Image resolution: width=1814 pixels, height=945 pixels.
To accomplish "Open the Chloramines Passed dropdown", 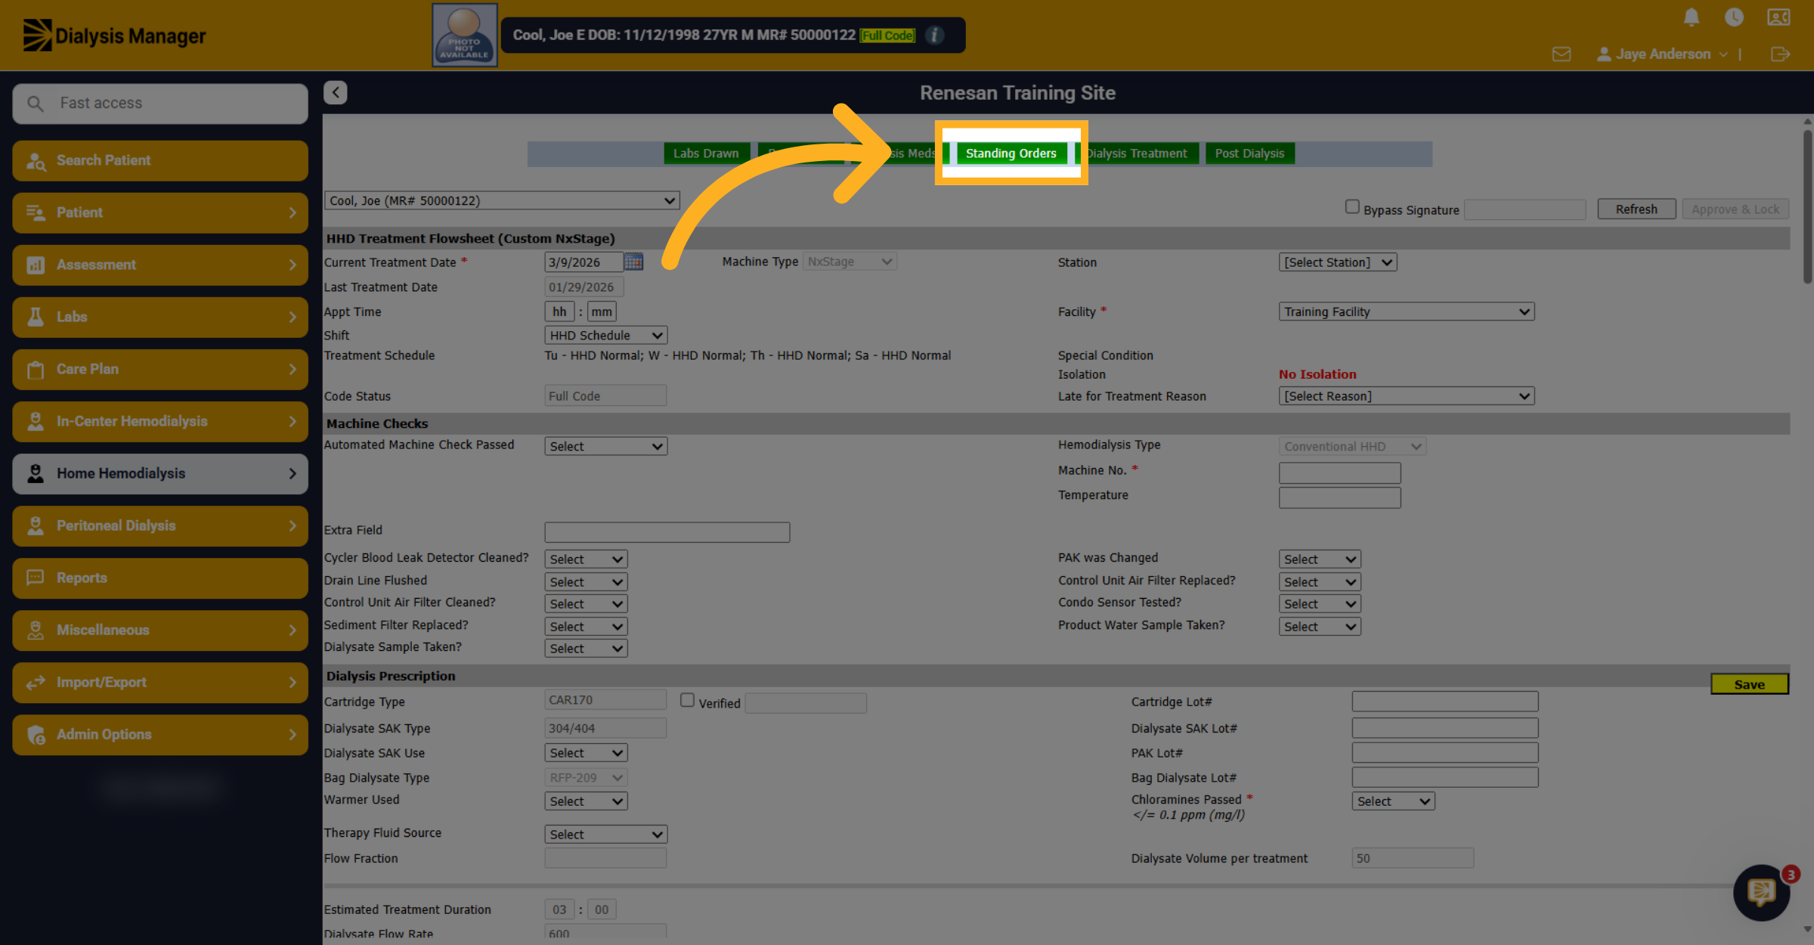I will [1393, 801].
